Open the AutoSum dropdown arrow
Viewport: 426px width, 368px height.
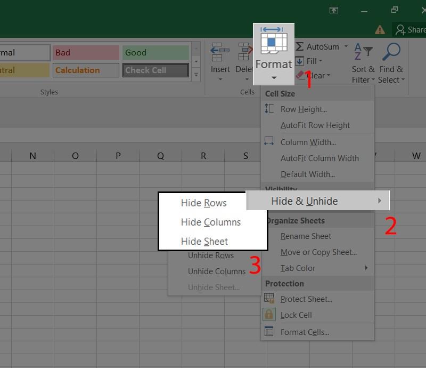coord(346,47)
